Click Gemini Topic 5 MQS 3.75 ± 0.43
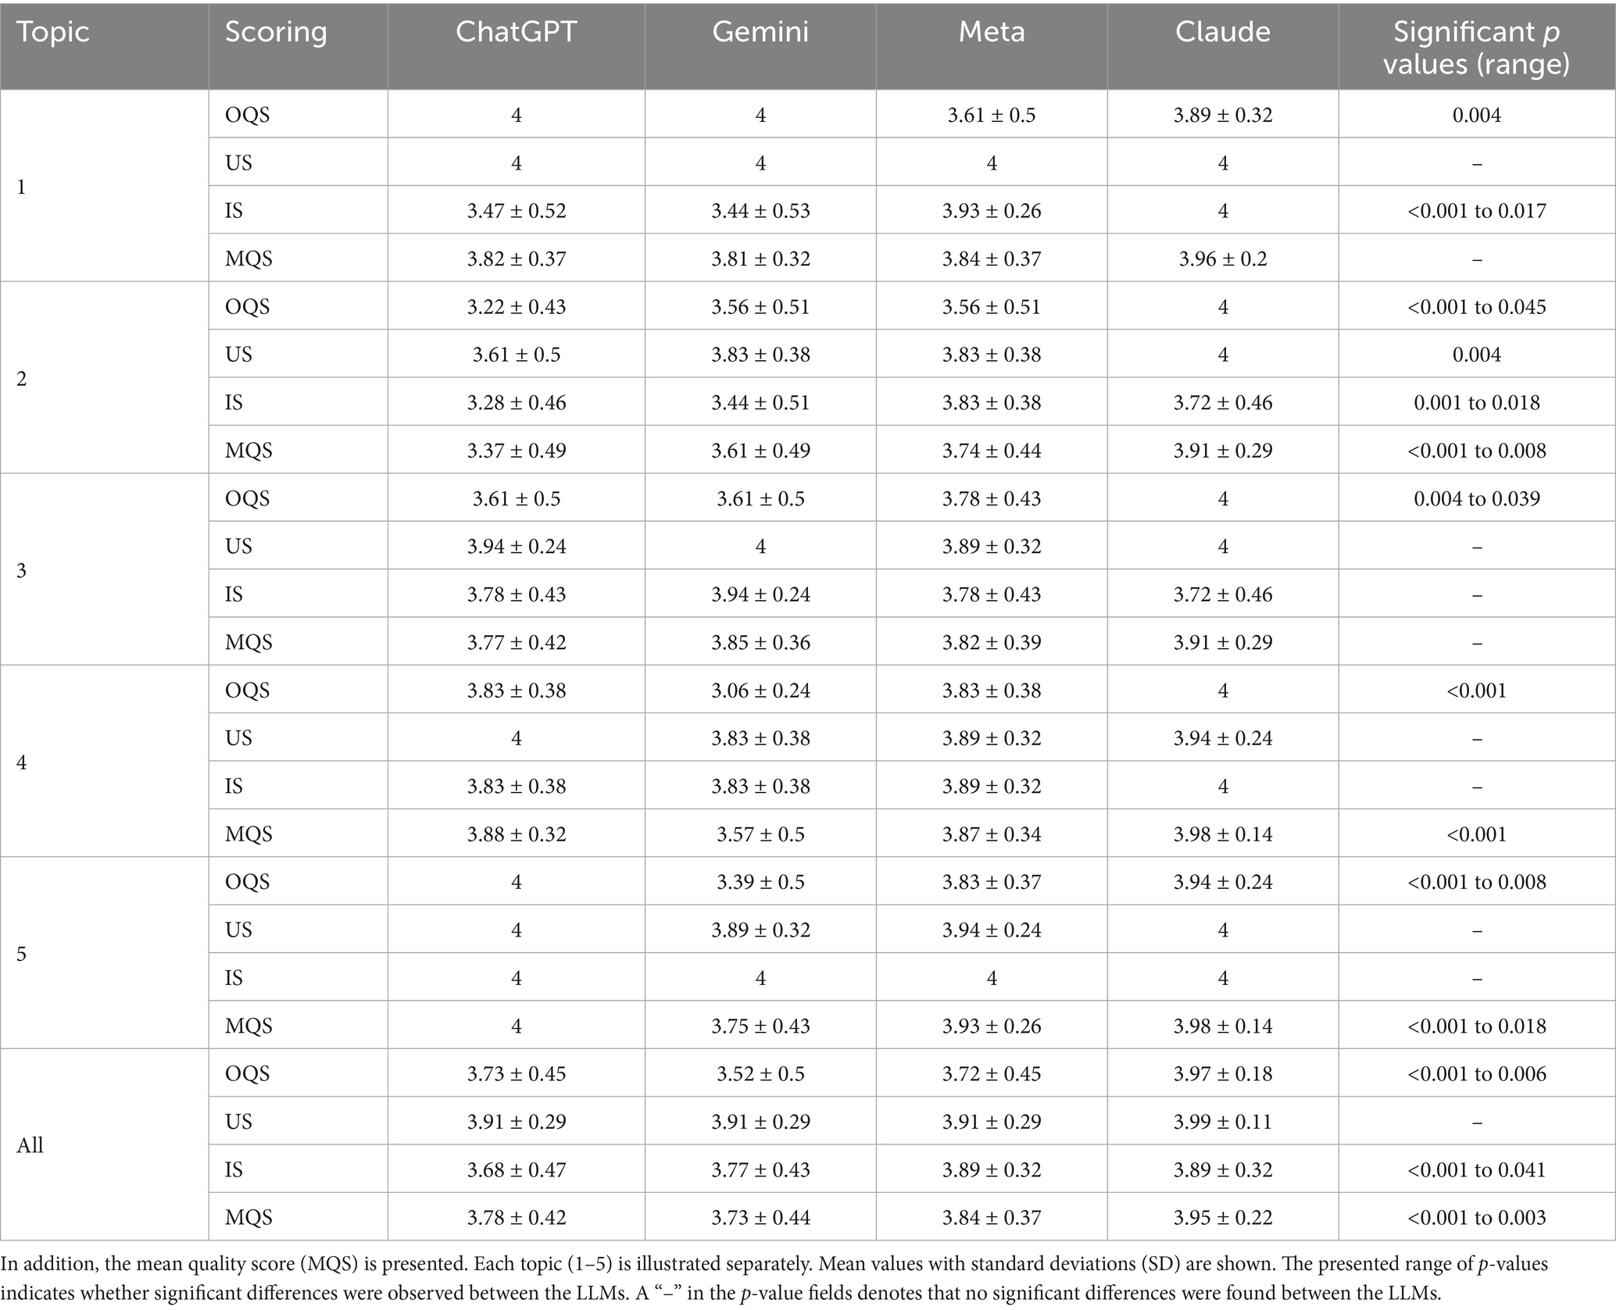1616x1310 pixels. point(760,1025)
